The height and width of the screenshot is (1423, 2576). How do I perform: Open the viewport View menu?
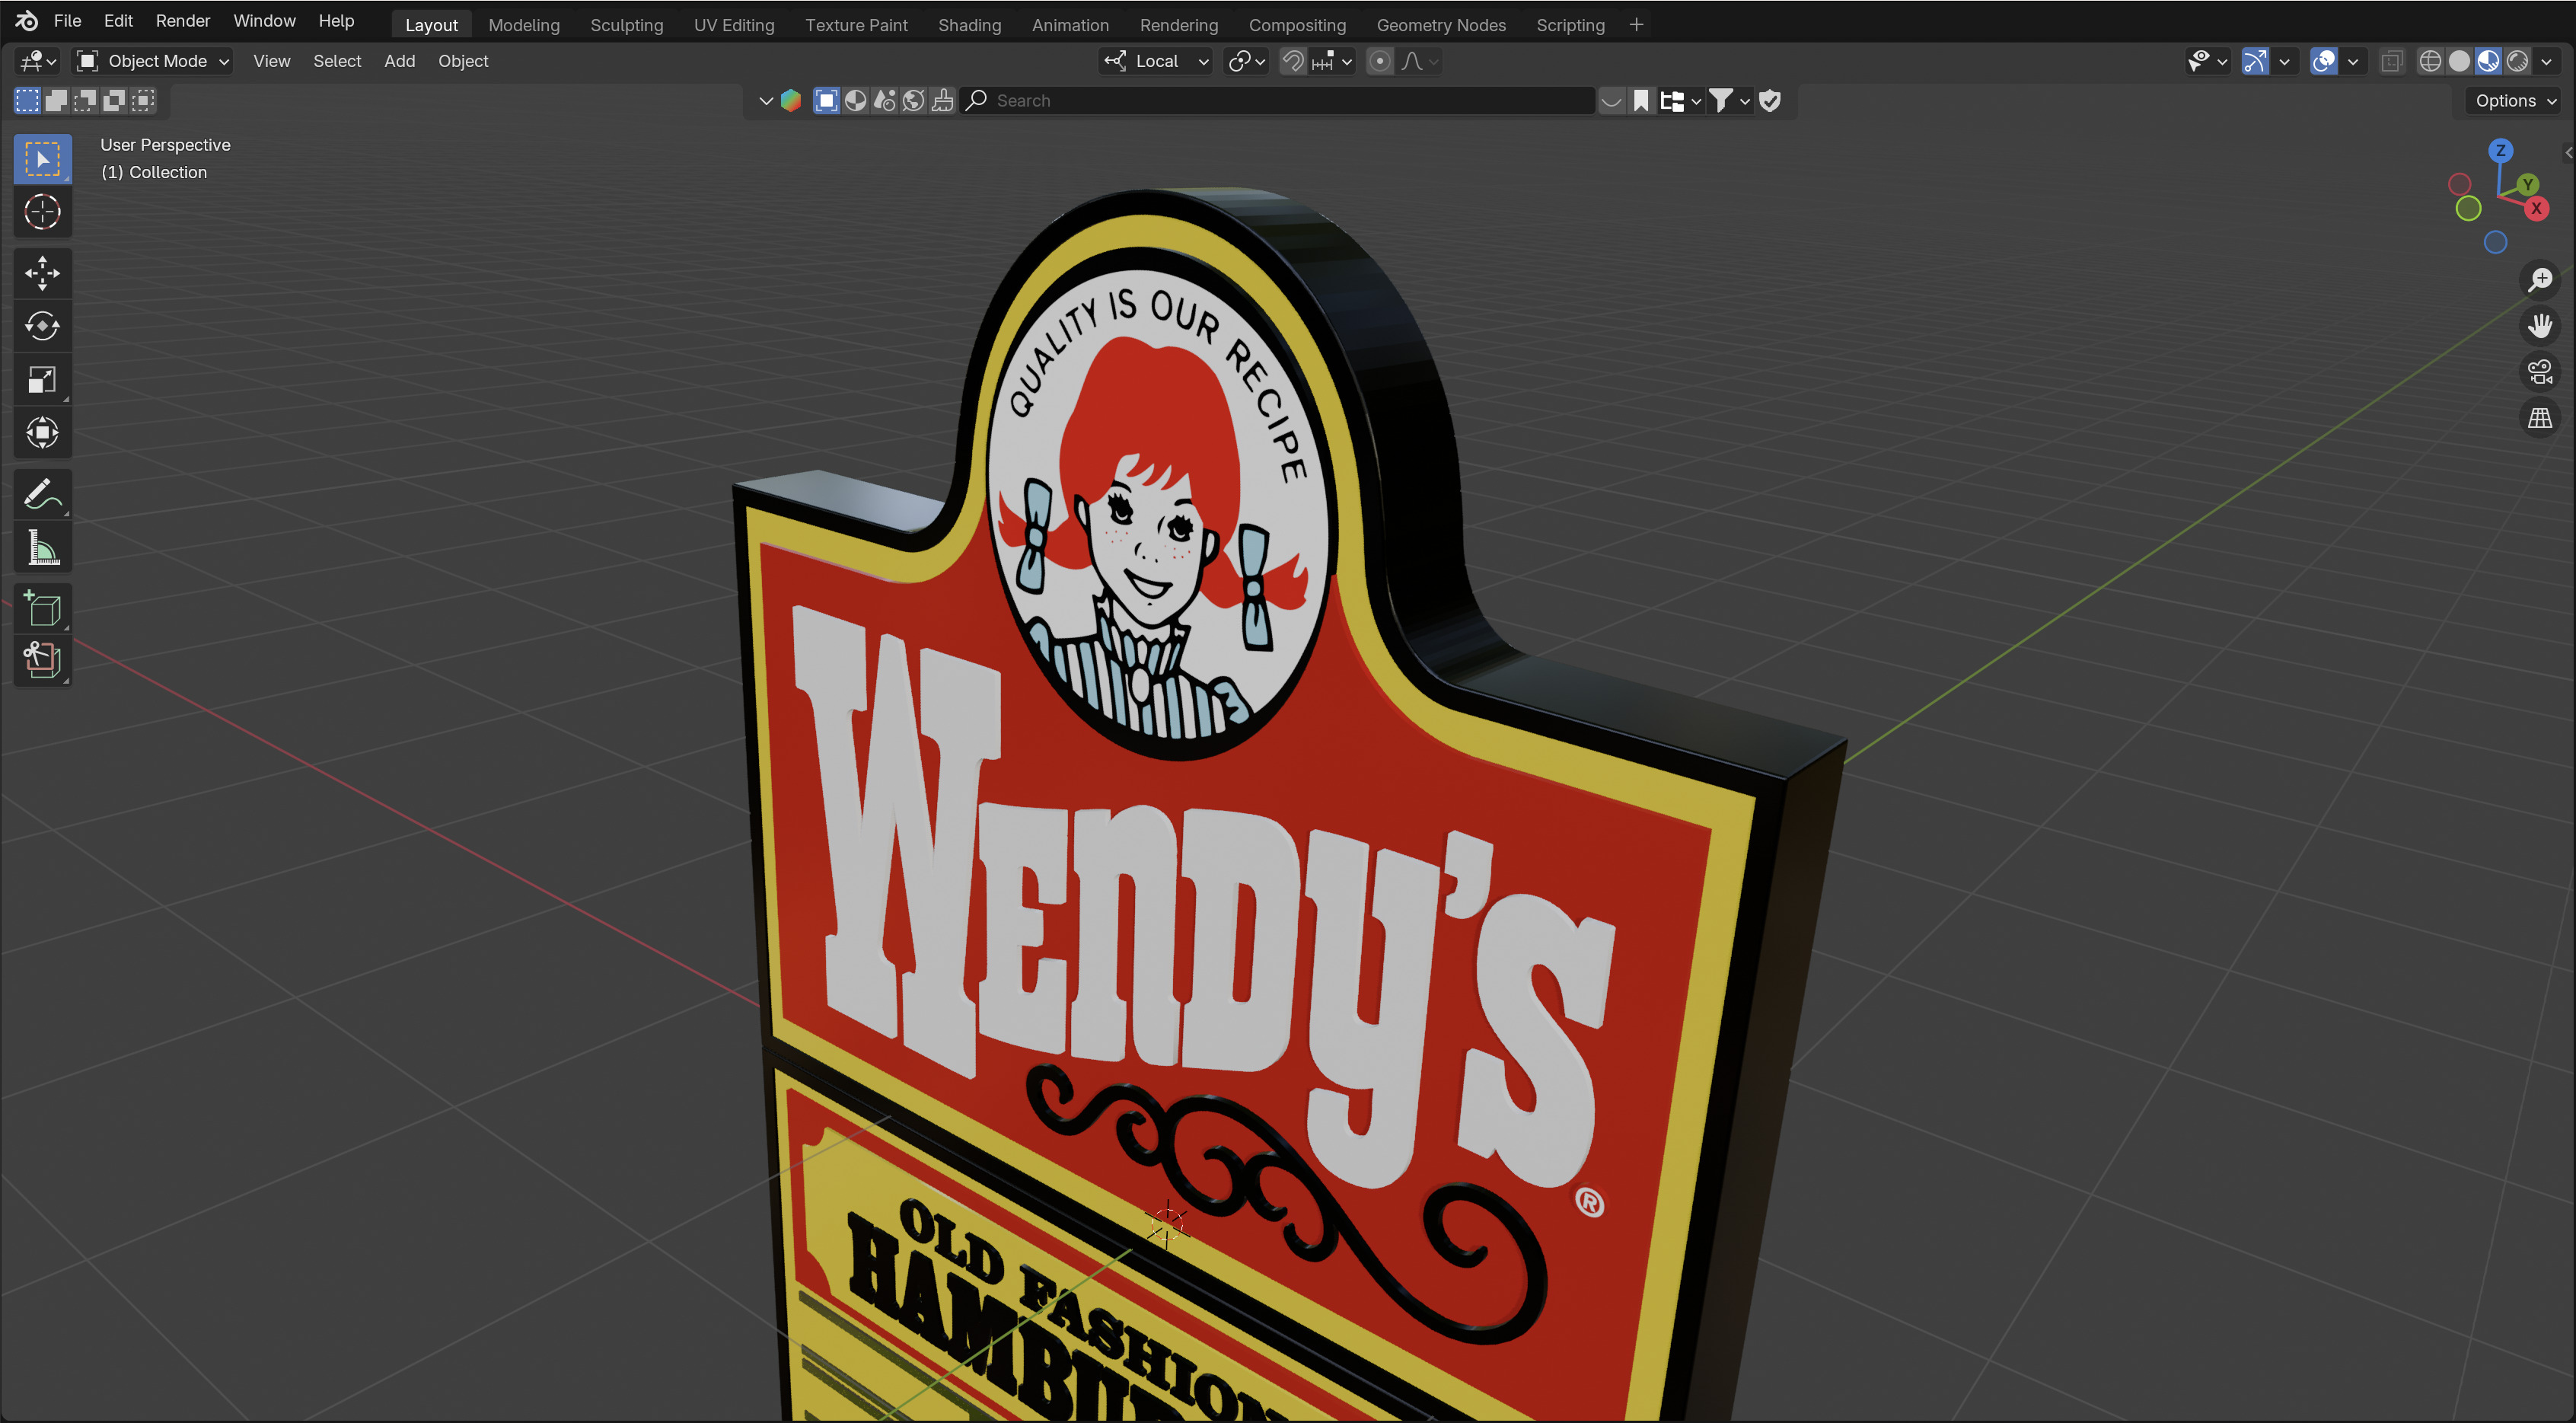271,61
